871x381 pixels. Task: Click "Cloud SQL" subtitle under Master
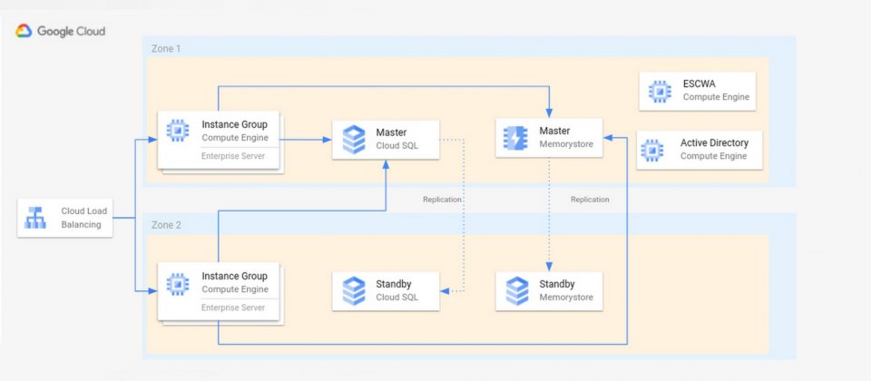(x=397, y=145)
